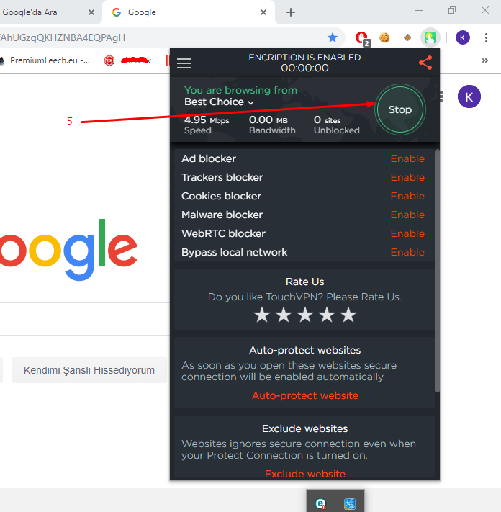501x512 pixels.
Task: Enable the Cookies blocker
Action: [x=407, y=196]
